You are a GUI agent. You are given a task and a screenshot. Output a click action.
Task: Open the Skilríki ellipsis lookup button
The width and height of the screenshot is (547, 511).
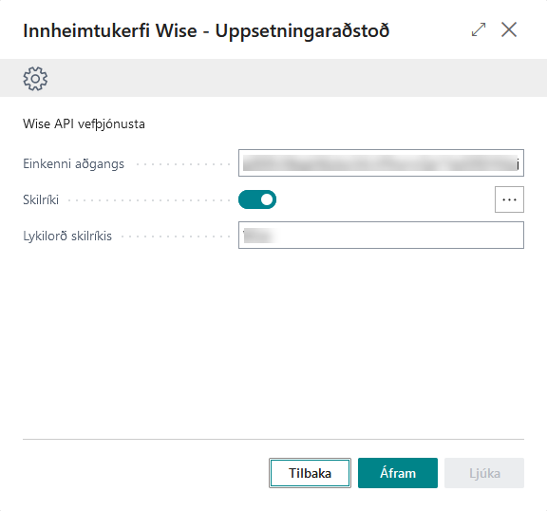509,199
